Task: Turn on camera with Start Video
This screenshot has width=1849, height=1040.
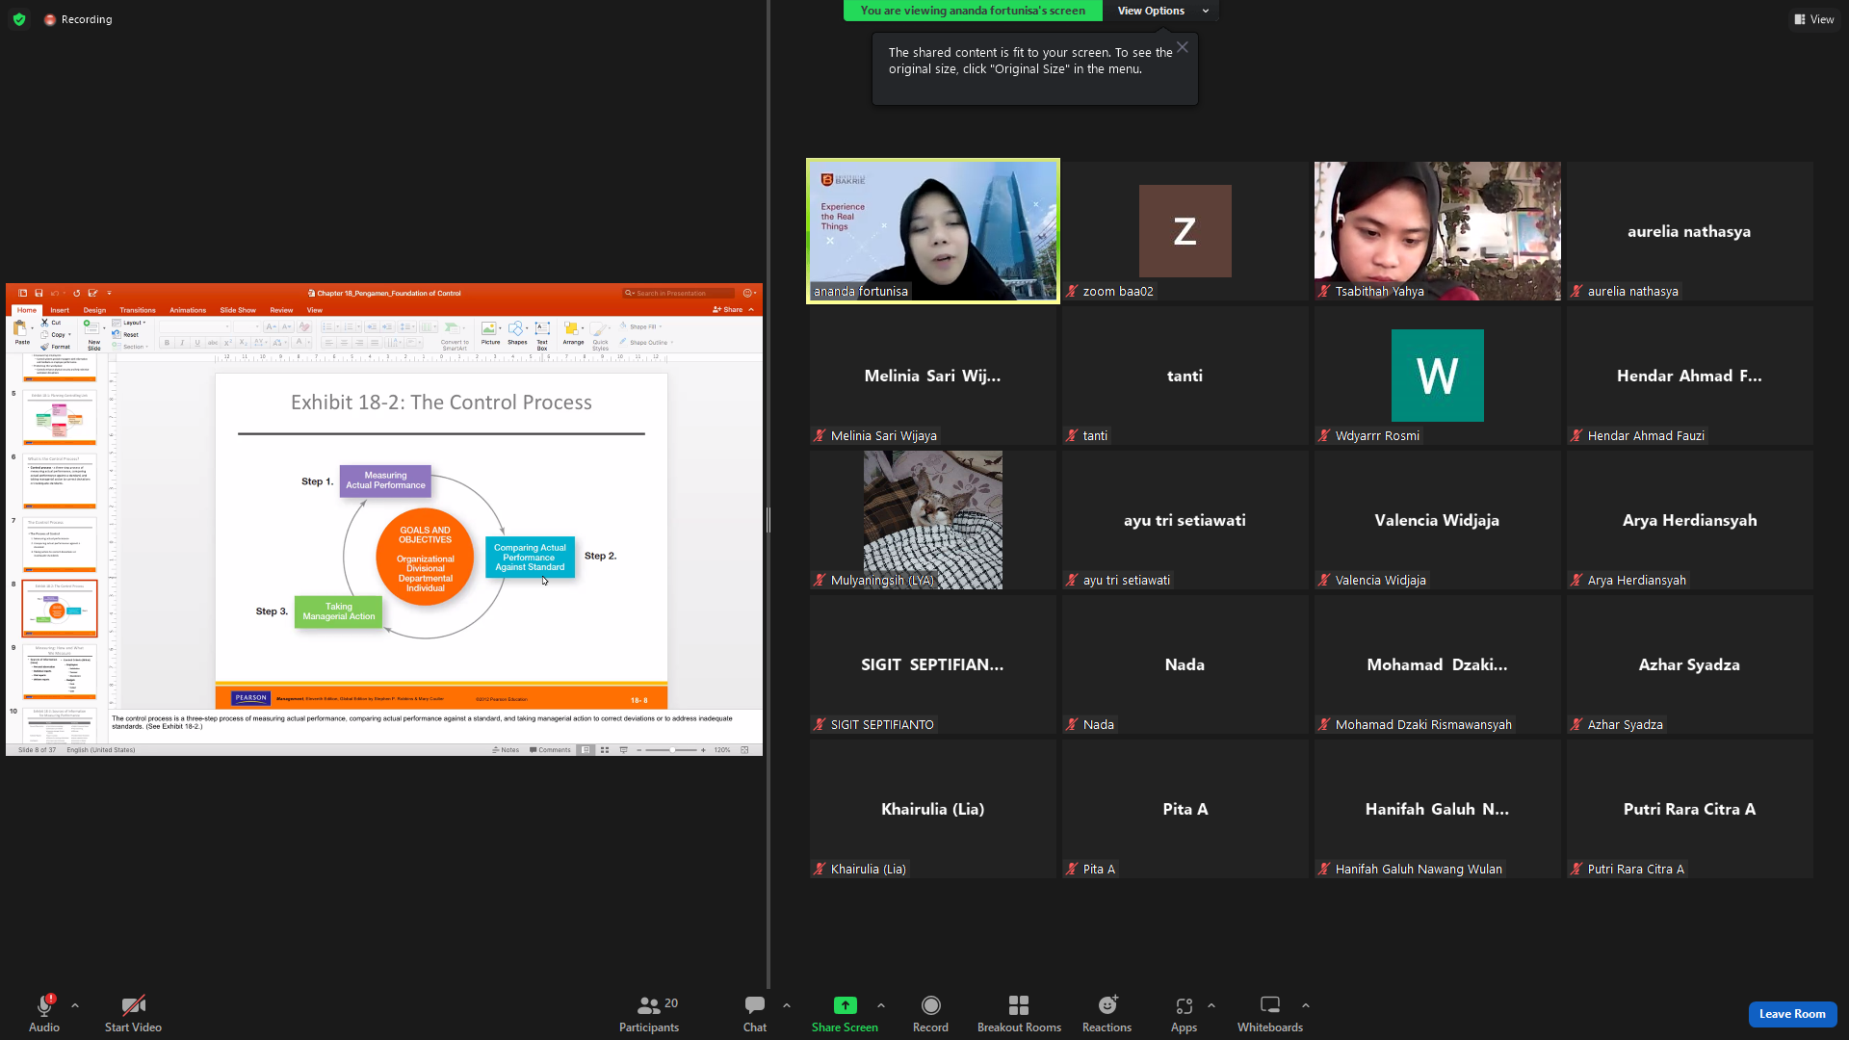Action: click(x=133, y=1013)
